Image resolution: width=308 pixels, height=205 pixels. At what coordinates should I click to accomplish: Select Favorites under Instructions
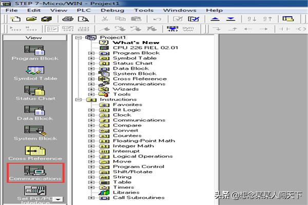(x=127, y=105)
